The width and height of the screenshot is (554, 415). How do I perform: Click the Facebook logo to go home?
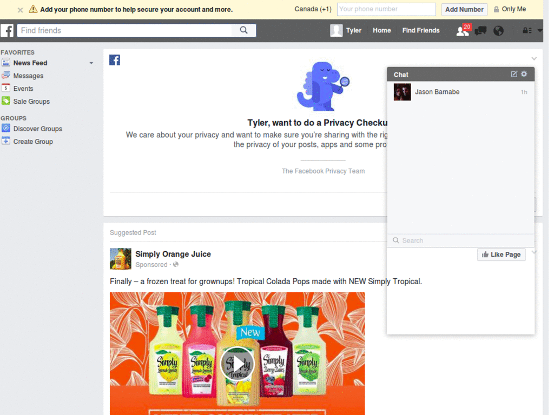click(x=8, y=31)
